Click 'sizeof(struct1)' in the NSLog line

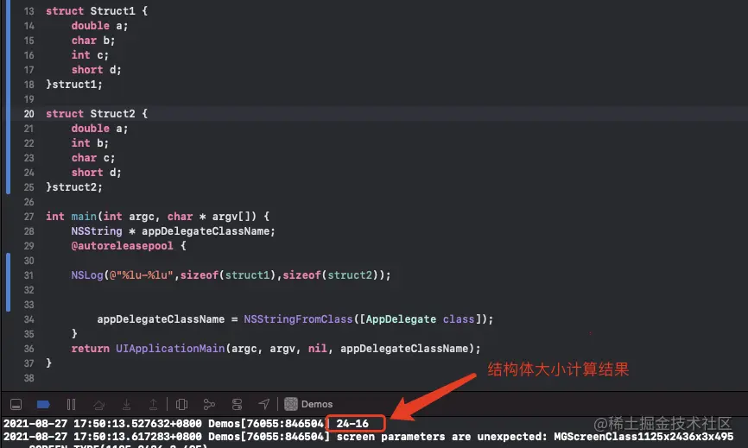coord(230,275)
